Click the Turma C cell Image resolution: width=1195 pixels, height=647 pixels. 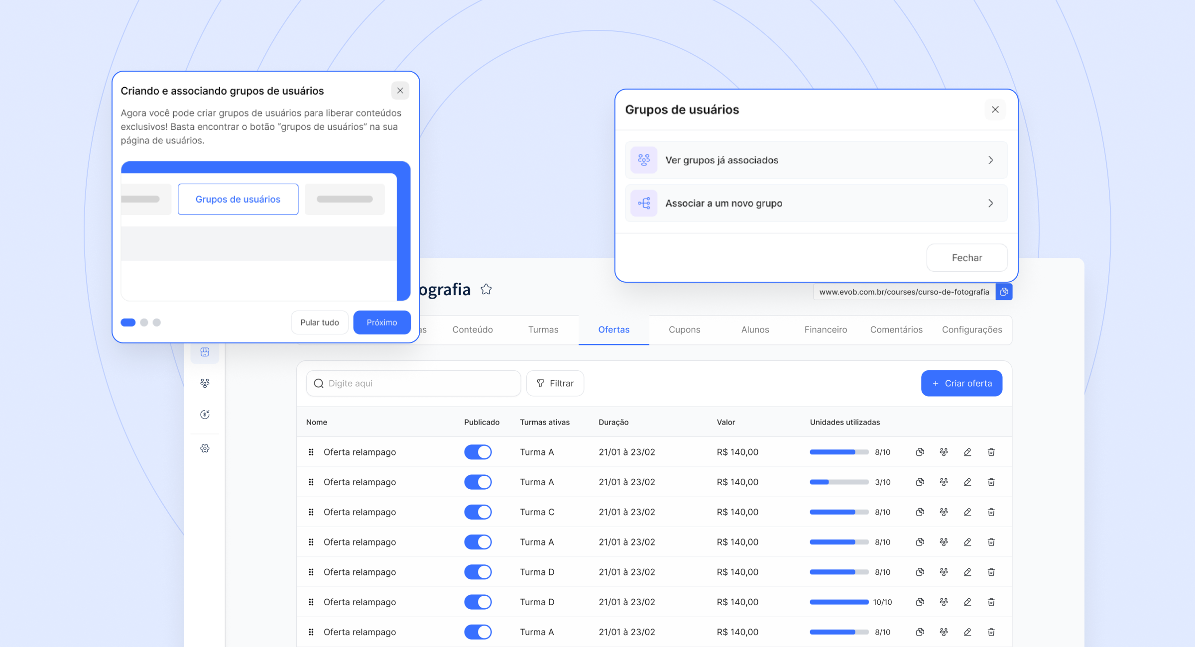click(x=537, y=512)
